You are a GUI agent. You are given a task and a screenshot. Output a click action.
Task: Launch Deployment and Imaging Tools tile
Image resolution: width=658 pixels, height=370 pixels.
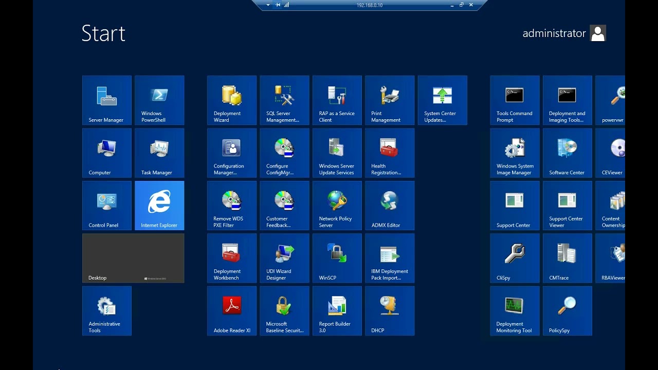click(x=568, y=100)
